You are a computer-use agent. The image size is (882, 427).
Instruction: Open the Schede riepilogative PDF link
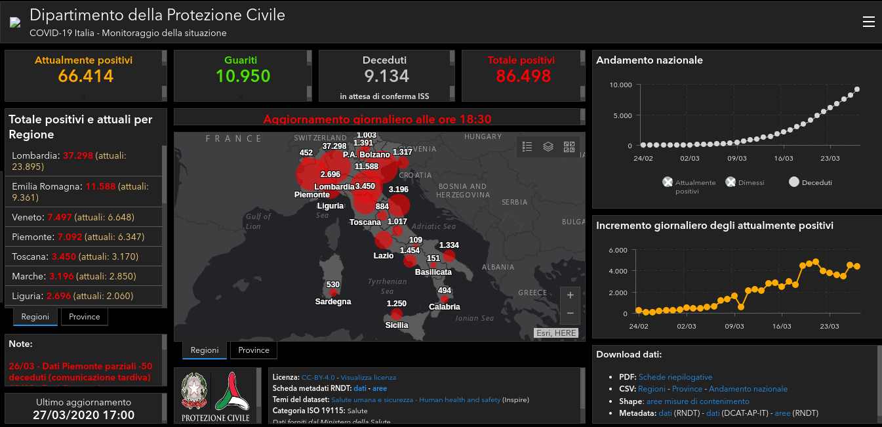pyautogui.click(x=675, y=377)
